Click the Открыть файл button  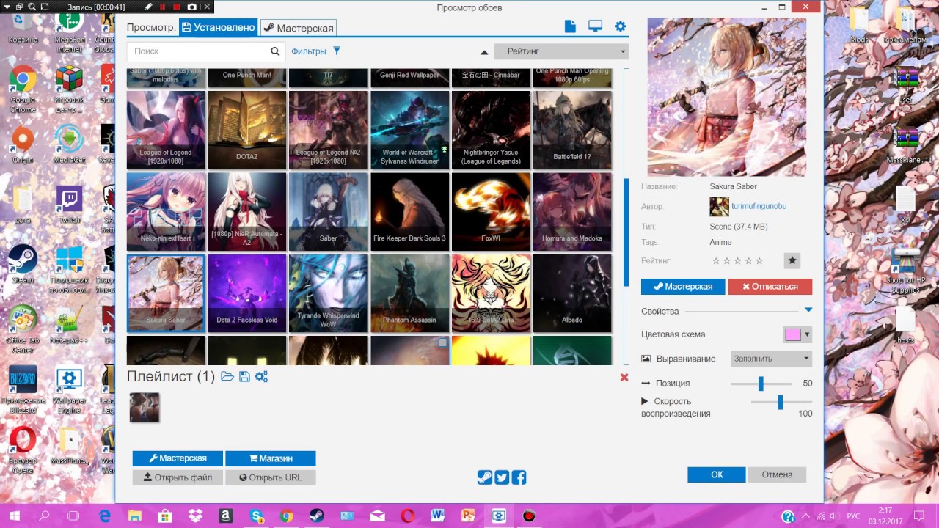click(x=178, y=477)
